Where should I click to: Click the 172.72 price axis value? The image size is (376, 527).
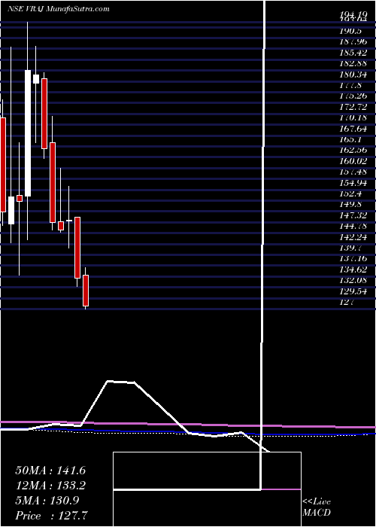pos(353,107)
